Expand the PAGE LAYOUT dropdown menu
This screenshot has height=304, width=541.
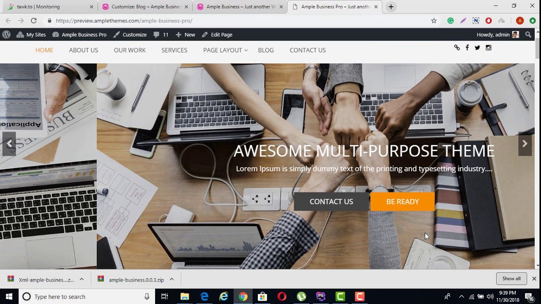point(225,50)
